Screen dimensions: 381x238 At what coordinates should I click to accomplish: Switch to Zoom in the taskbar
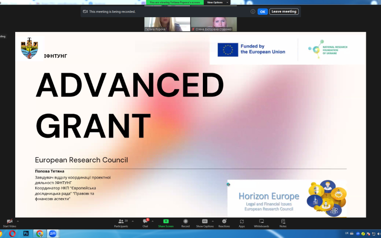(x=52, y=234)
